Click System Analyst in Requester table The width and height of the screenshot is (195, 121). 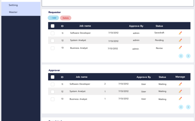(x=78, y=40)
